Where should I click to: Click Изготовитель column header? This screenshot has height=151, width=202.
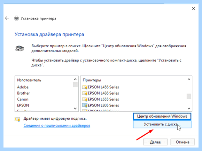click(x=29, y=80)
